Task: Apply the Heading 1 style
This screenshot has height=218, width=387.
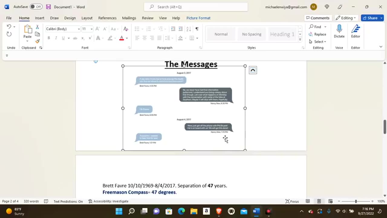Action: pyautogui.click(x=282, y=34)
